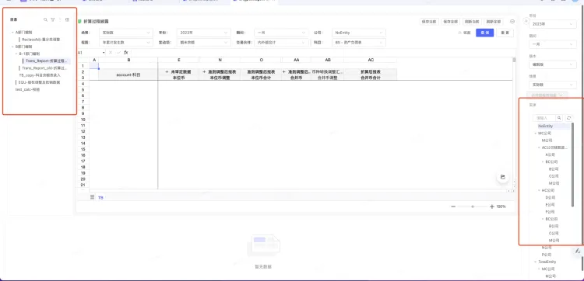
Task: Click the zoom slider handle near 100%
Action: [x=473, y=206]
